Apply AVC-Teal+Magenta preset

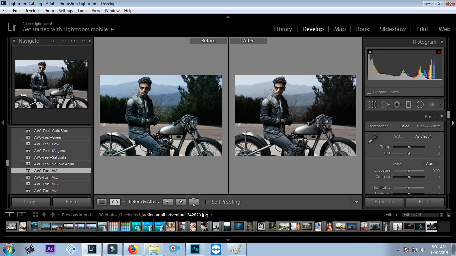(51, 151)
